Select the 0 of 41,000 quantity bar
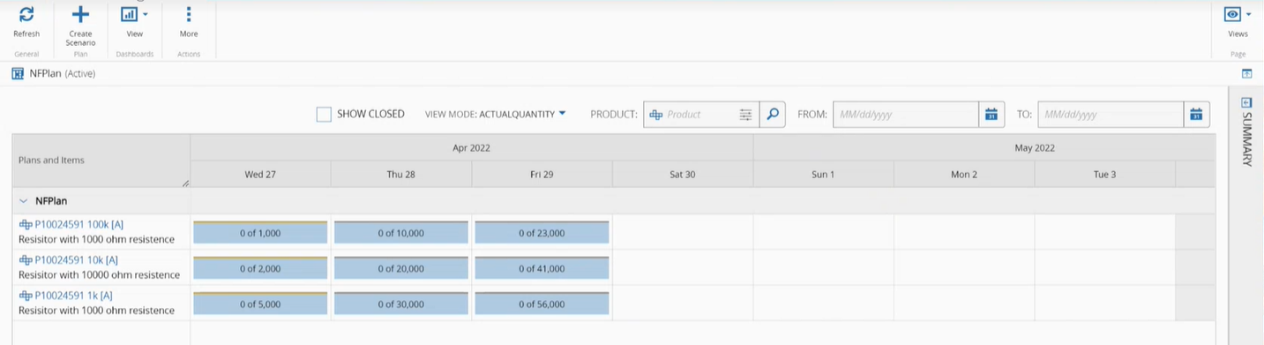 (x=542, y=268)
